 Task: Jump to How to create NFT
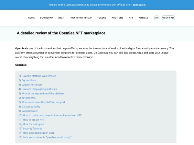point(31,120)
